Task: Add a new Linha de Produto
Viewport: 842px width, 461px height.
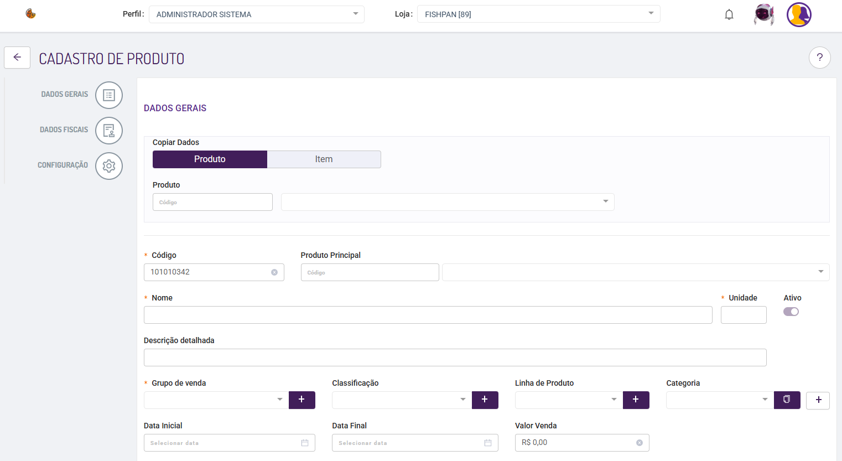Action: pyautogui.click(x=636, y=400)
